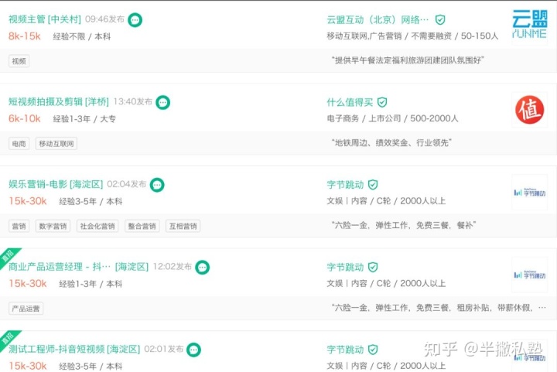The width and height of the screenshot is (557, 372).
Task: Click verified shield next to 云盟互动 company
Action: tap(440, 20)
